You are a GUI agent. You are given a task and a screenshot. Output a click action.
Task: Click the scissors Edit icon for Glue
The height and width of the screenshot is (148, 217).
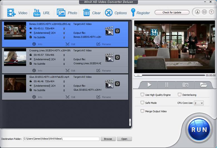coord(68,97)
